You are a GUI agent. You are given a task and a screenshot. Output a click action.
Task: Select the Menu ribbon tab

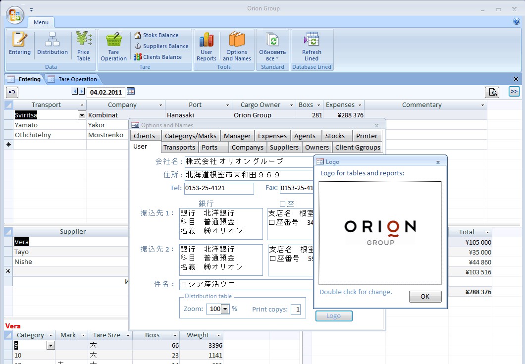41,22
